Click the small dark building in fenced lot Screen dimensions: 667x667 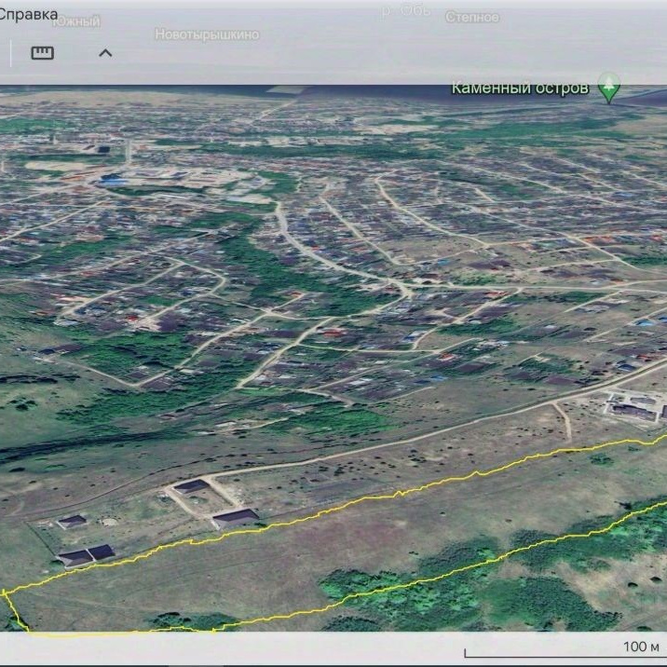click(72, 522)
